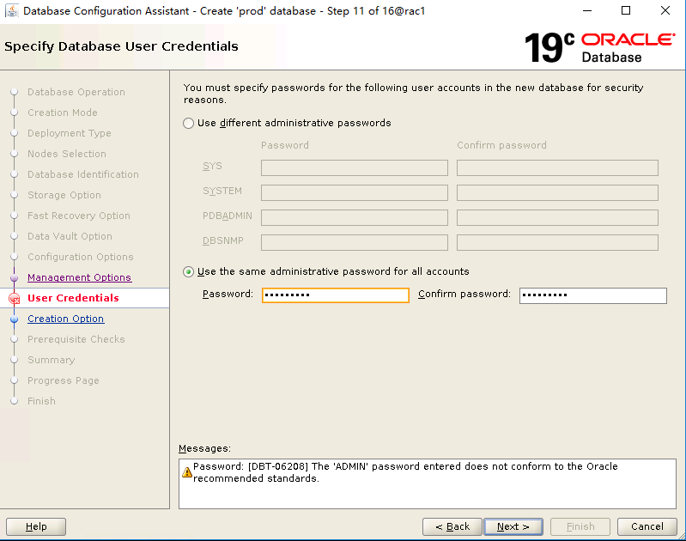Click the Deployment Type step label
The width and height of the screenshot is (686, 541).
coord(70,133)
